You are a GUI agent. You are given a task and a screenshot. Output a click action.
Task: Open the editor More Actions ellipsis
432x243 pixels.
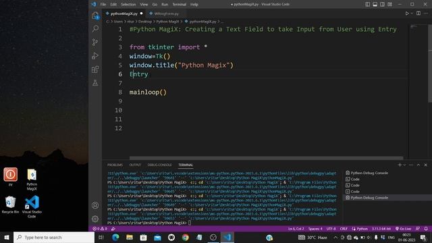[426, 13]
